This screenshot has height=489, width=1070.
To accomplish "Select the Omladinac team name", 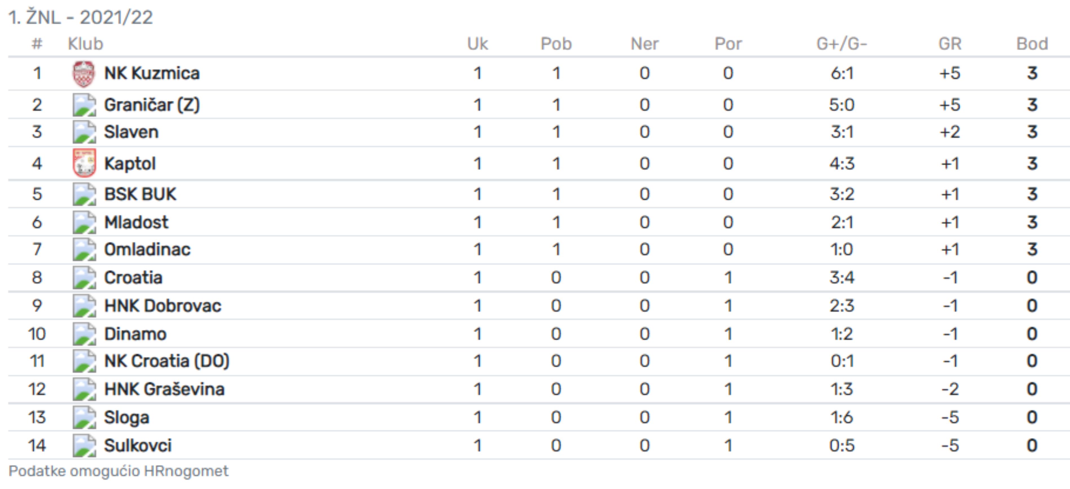I will pos(148,249).
